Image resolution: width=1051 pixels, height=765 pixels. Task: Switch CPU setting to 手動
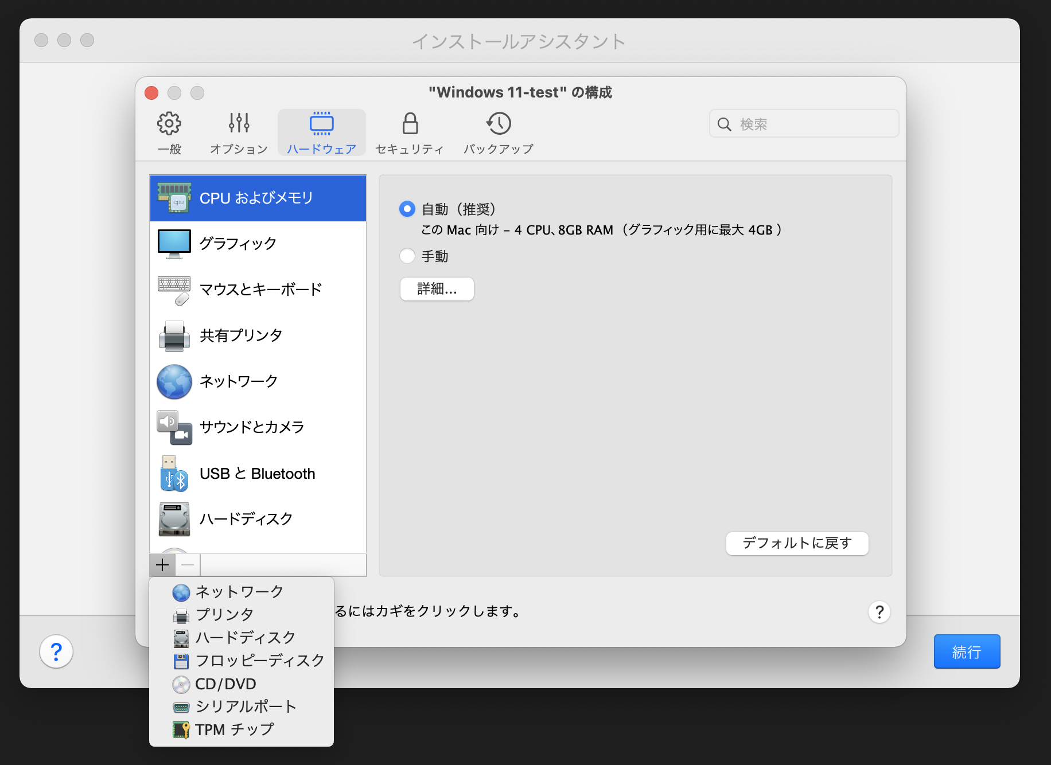(407, 256)
